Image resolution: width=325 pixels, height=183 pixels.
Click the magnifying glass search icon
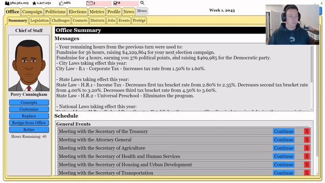pyautogui.click(x=142, y=3)
